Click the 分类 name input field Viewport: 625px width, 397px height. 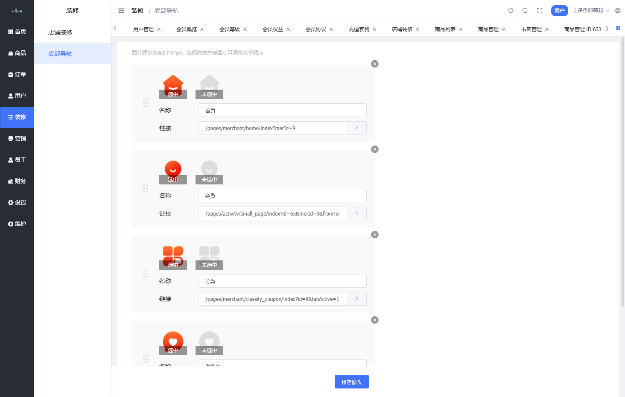(282, 281)
